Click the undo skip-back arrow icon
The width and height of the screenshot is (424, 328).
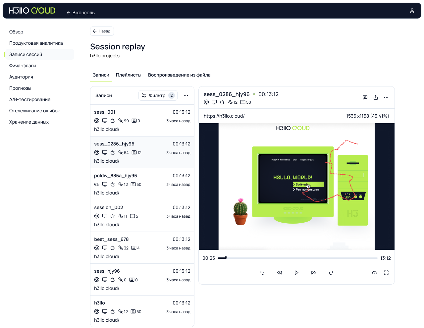[262, 273]
